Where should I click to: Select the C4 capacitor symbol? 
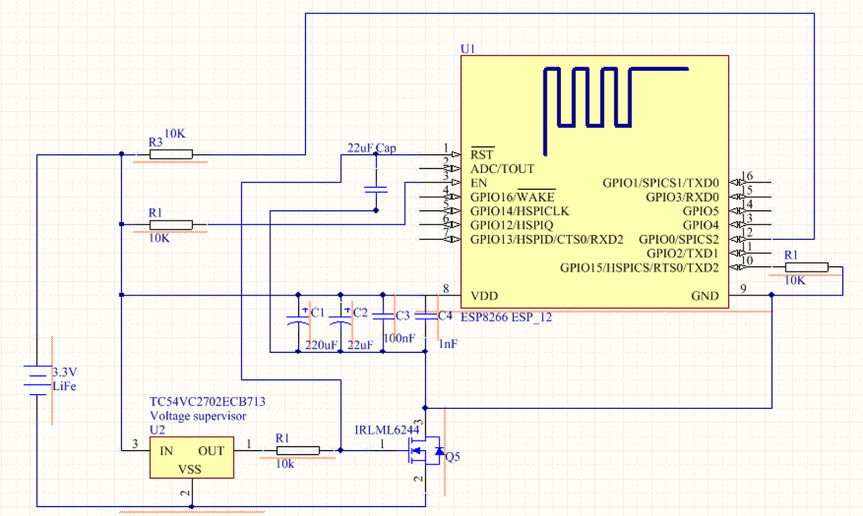tap(425, 317)
